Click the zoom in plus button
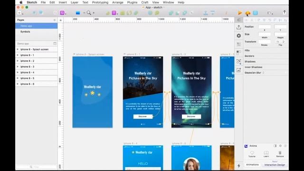This screenshot has height=171, width=304. (x=94, y=13)
